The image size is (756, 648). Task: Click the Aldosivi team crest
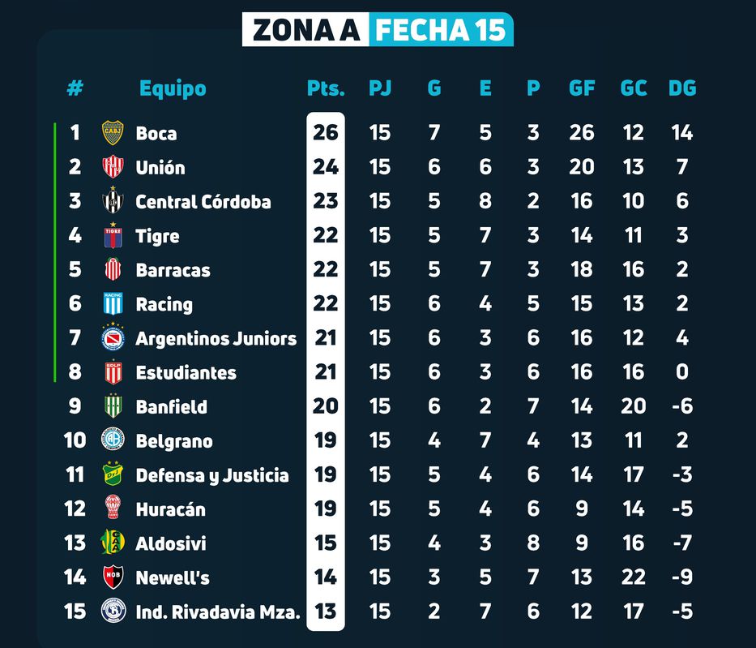[x=112, y=543]
